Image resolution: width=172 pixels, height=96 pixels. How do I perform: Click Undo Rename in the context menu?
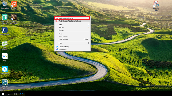coord(72,39)
